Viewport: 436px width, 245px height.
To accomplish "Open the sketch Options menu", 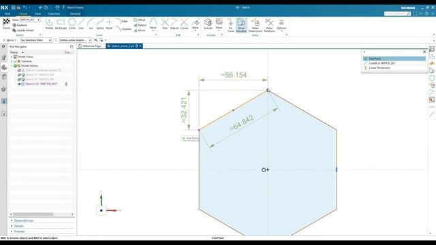I will point(281,24).
